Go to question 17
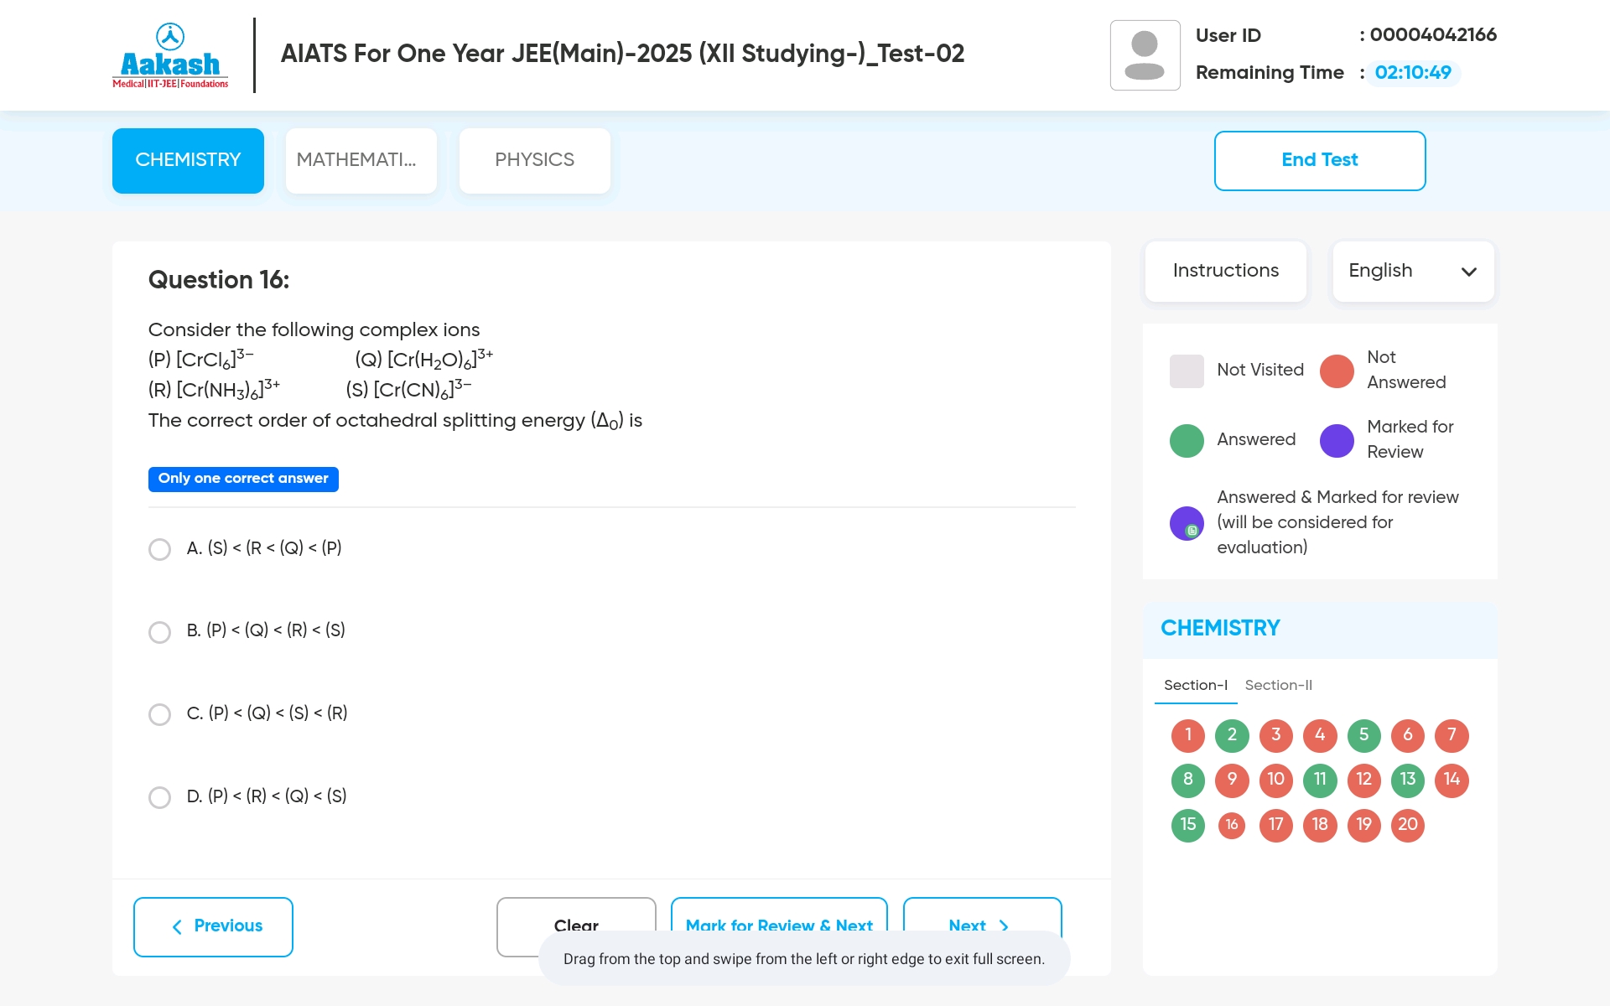Viewport: 1610px width, 1006px height. click(x=1276, y=825)
